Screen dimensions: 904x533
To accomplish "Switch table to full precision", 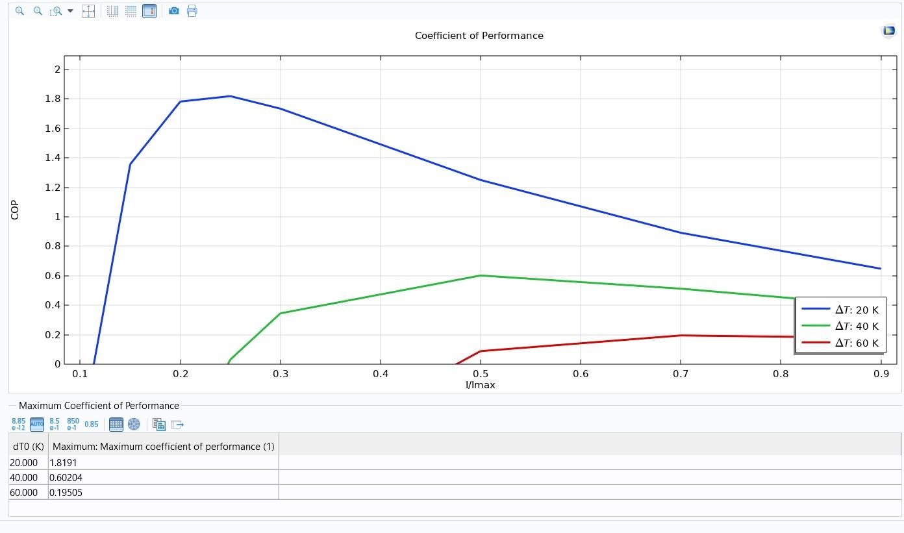I will pyautogui.click(x=18, y=424).
